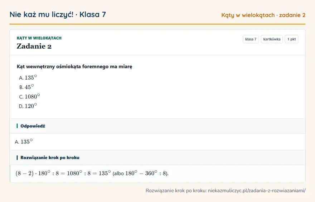This screenshot has width=315, height=202.
Task: Click the '1 pkt' tag
Action: 291,39
